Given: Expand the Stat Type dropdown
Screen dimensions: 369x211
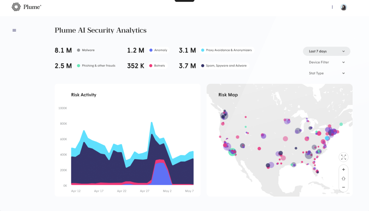Looking at the screenshot, I should pyautogui.click(x=327, y=73).
